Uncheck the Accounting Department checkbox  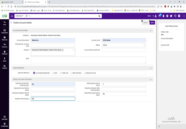click(x=34, y=73)
